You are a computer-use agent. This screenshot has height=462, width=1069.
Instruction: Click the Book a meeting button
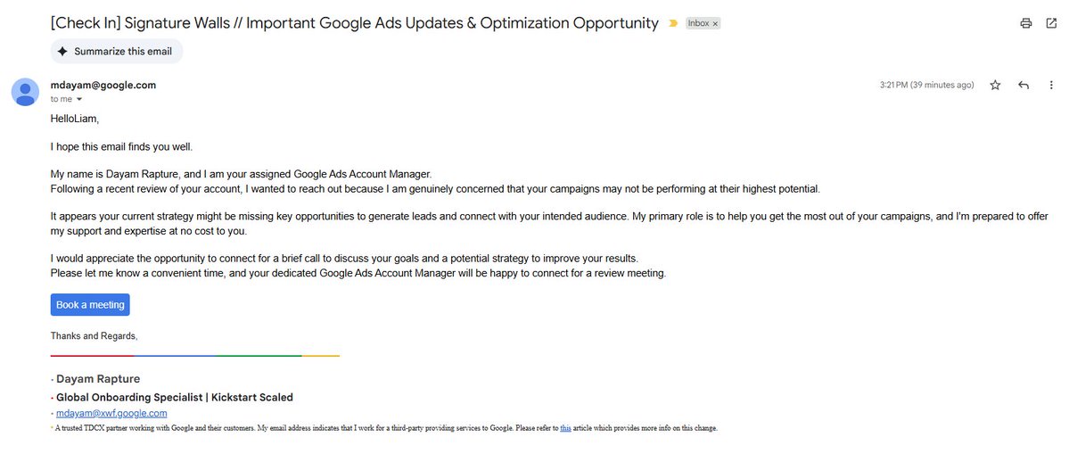pos(90,305)
